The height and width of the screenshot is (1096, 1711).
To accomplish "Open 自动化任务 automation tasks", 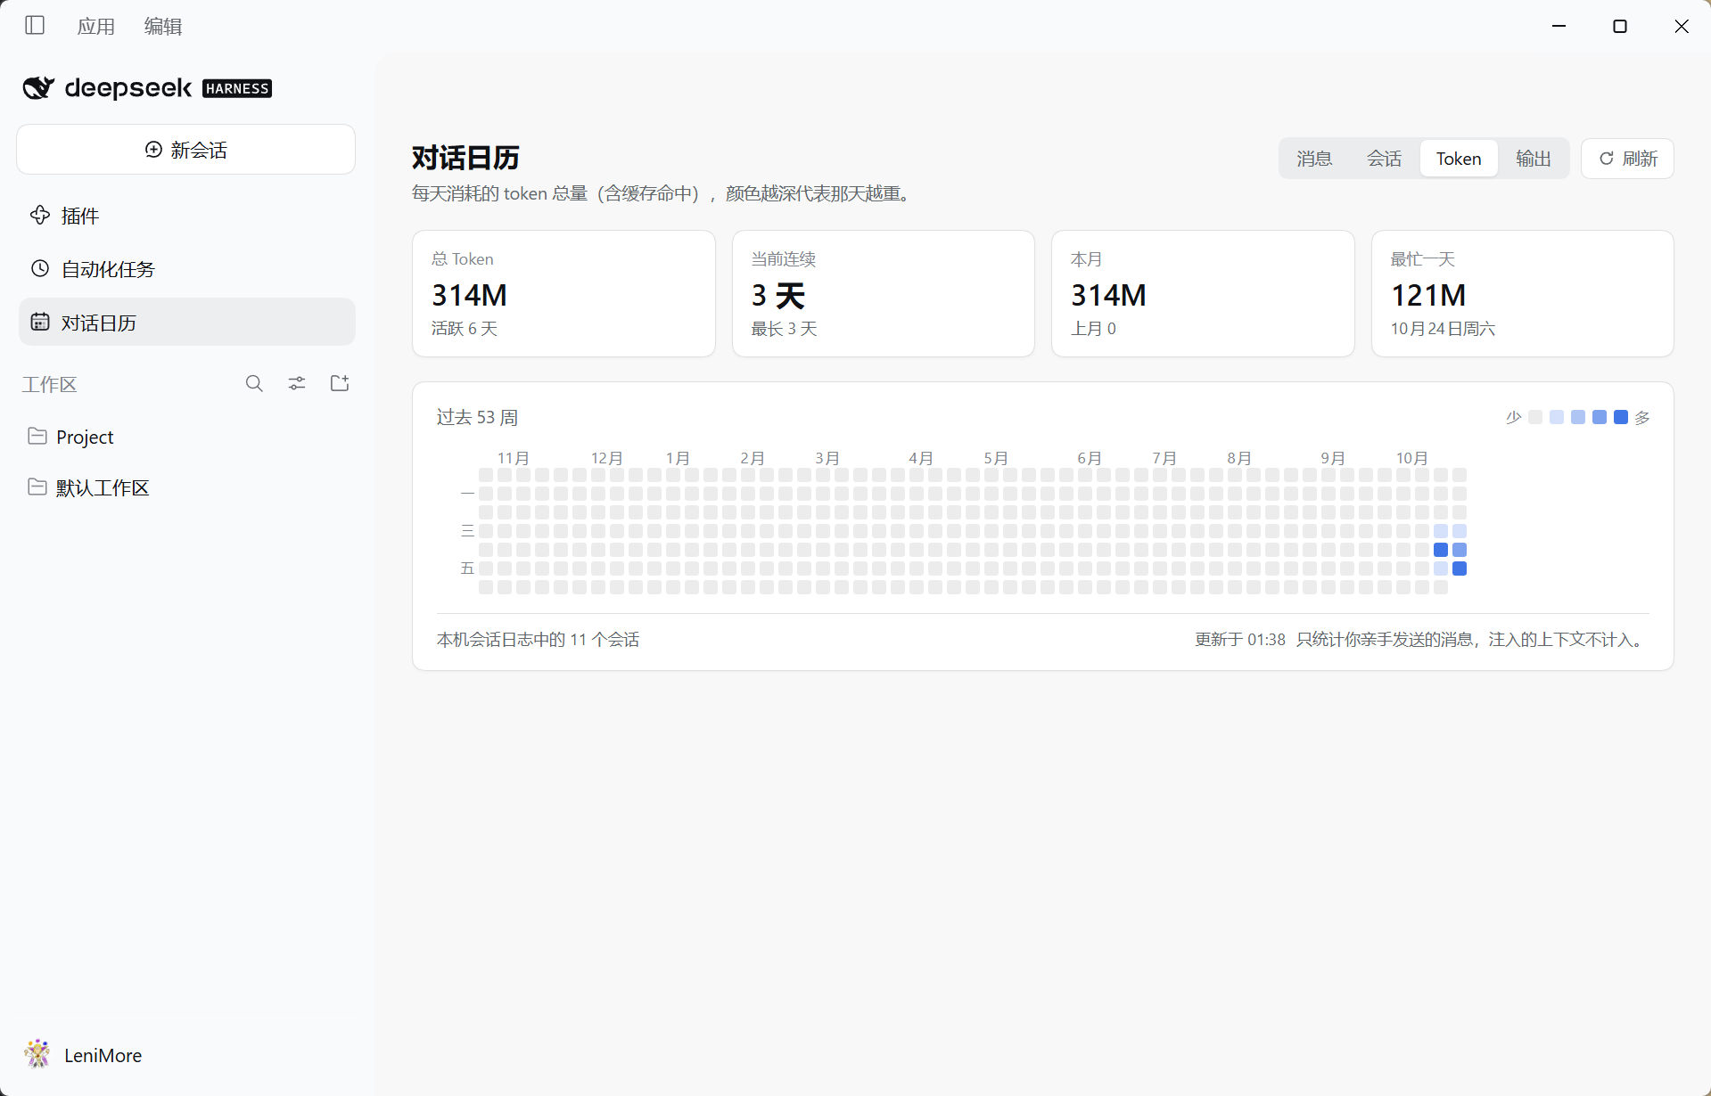I will point(187,269).
